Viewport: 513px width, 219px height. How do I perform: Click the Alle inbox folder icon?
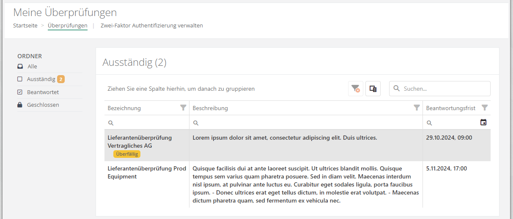pyautogui.click(x=20, y=67)
